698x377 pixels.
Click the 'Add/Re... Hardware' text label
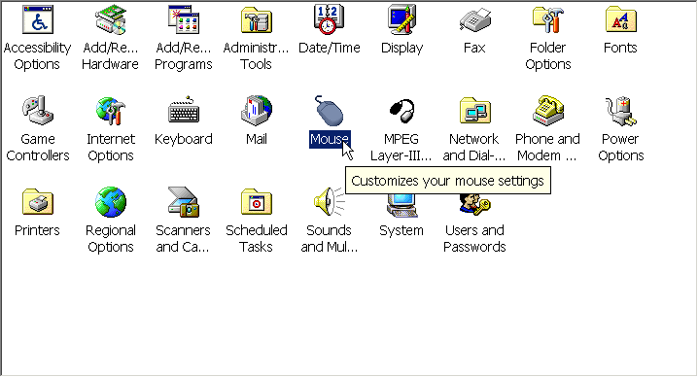[110, 55]
